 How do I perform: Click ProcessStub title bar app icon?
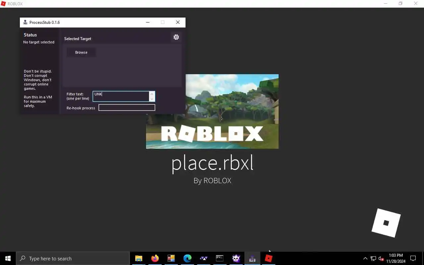click(25, 22)
